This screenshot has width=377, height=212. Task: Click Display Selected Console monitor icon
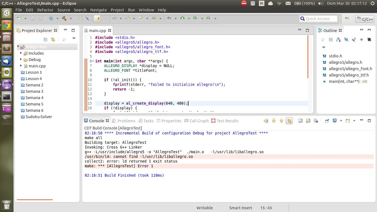pos(335,121)
